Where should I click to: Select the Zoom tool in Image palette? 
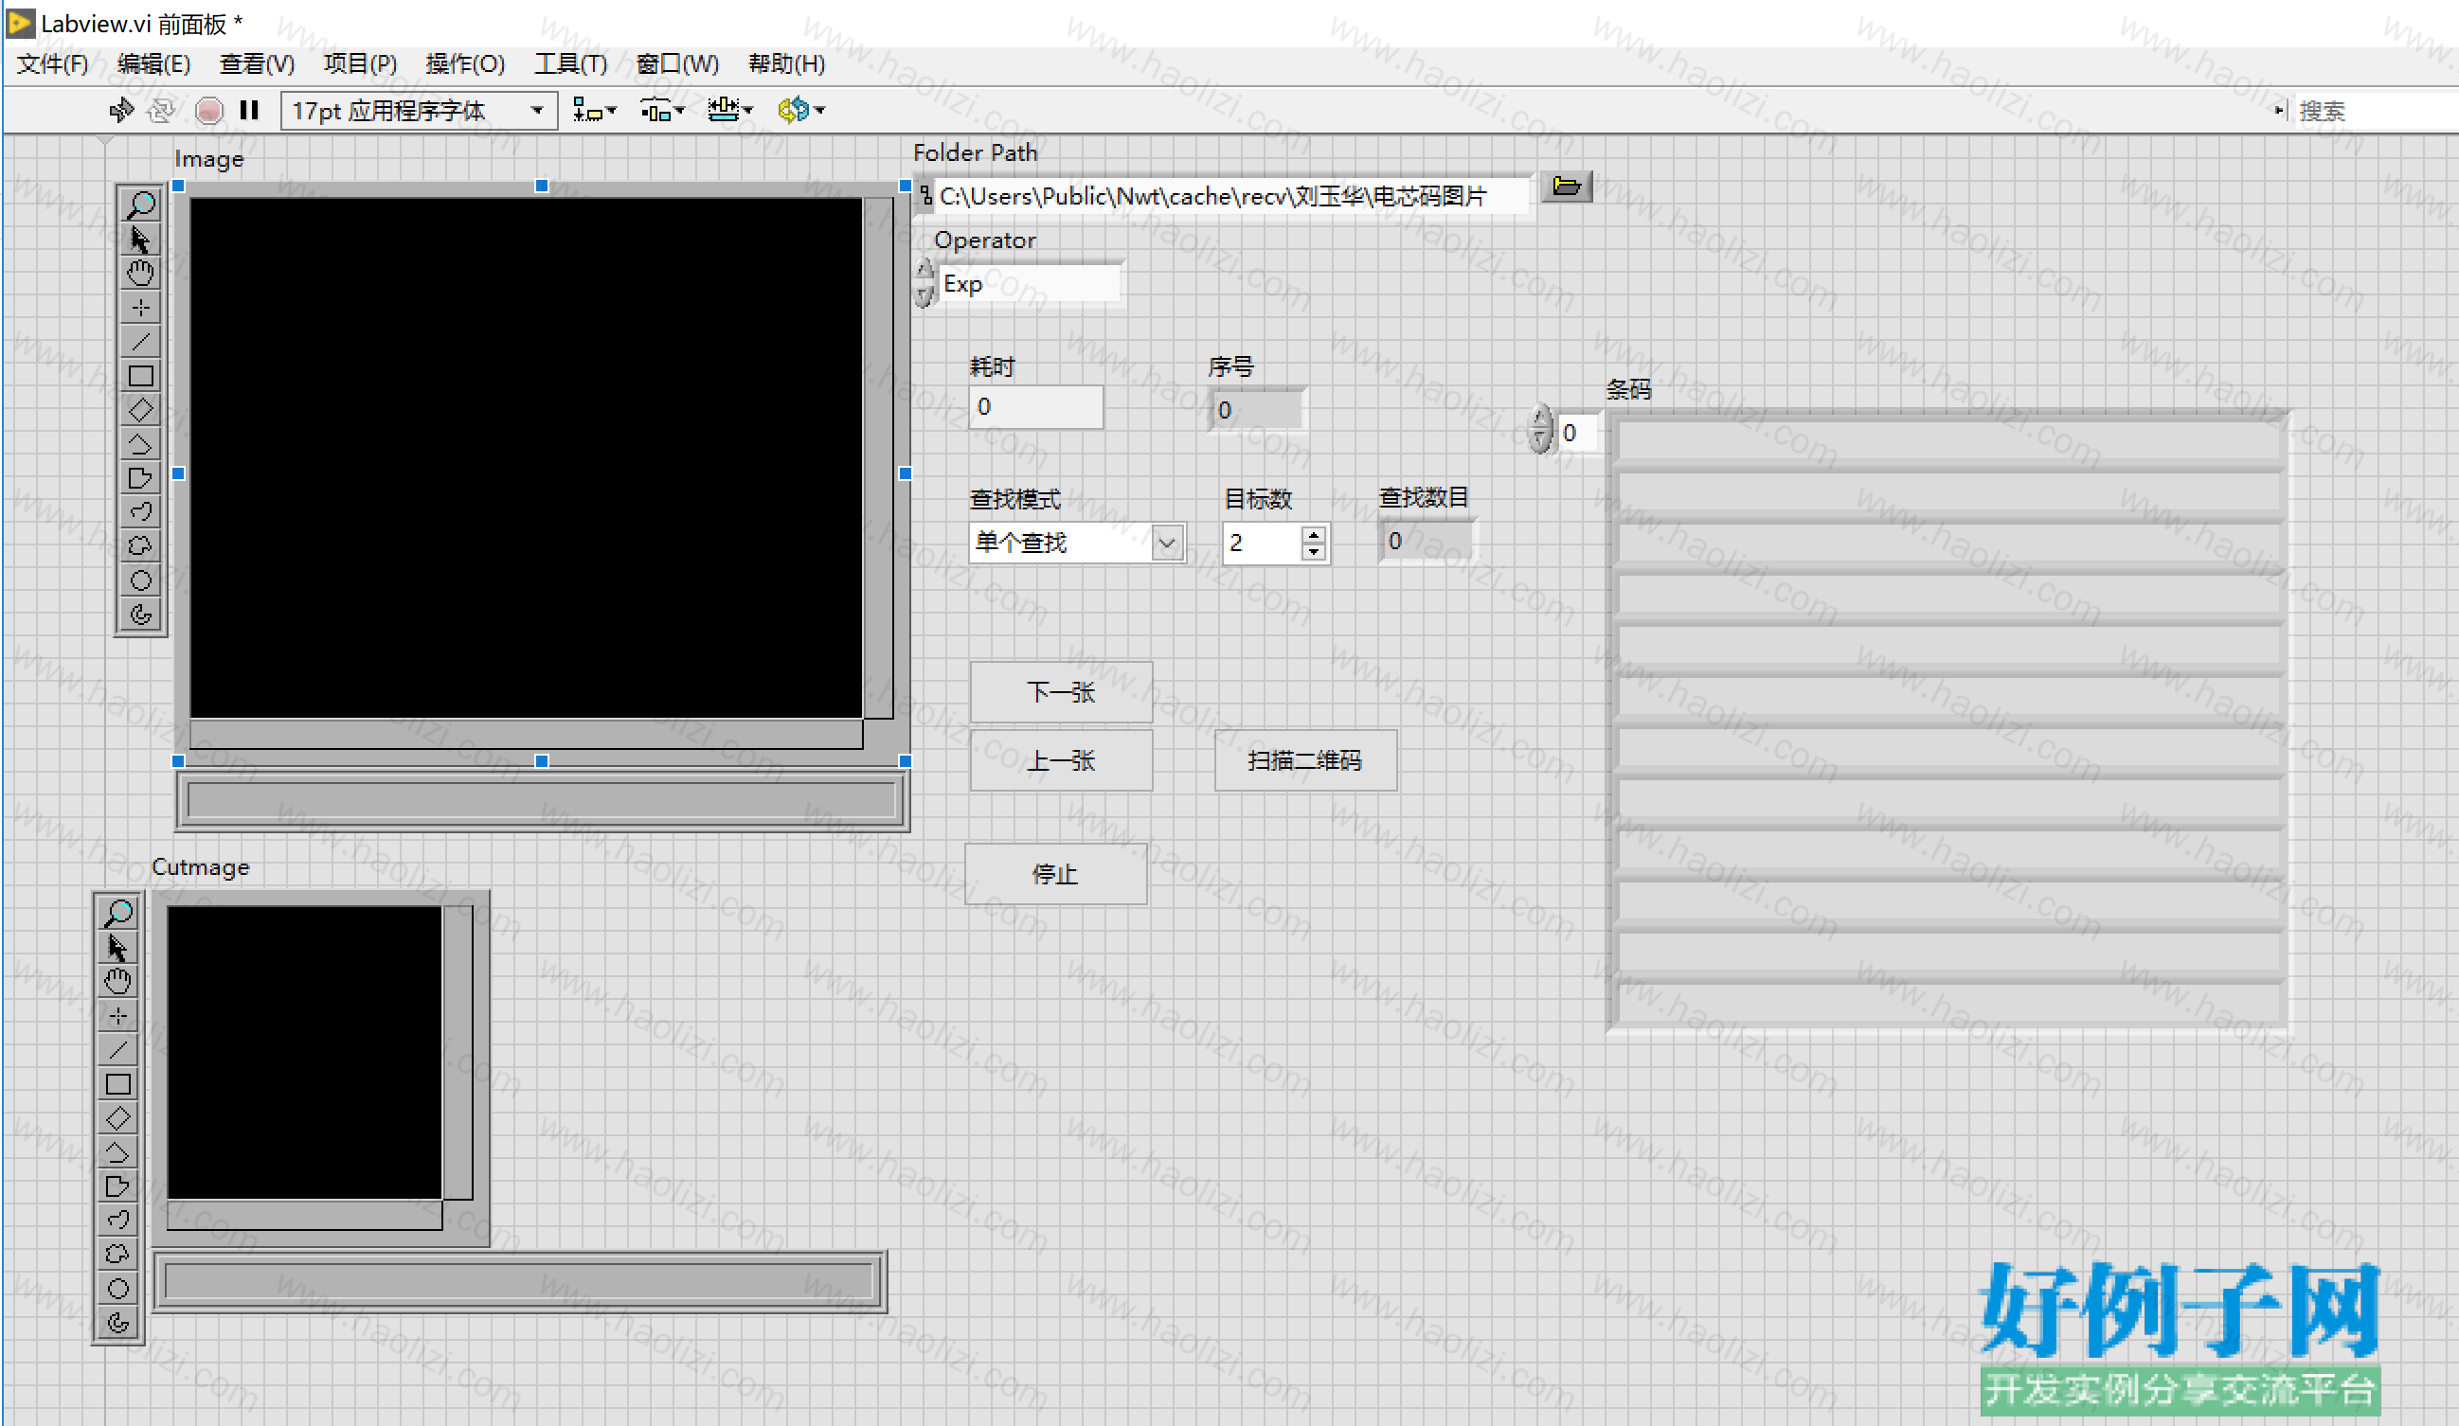(140, 205)
